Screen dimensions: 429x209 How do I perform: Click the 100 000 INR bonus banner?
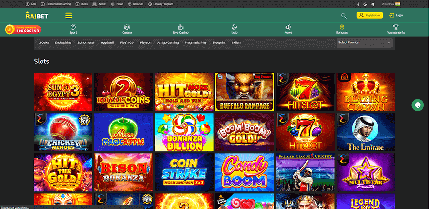[23, 29]
